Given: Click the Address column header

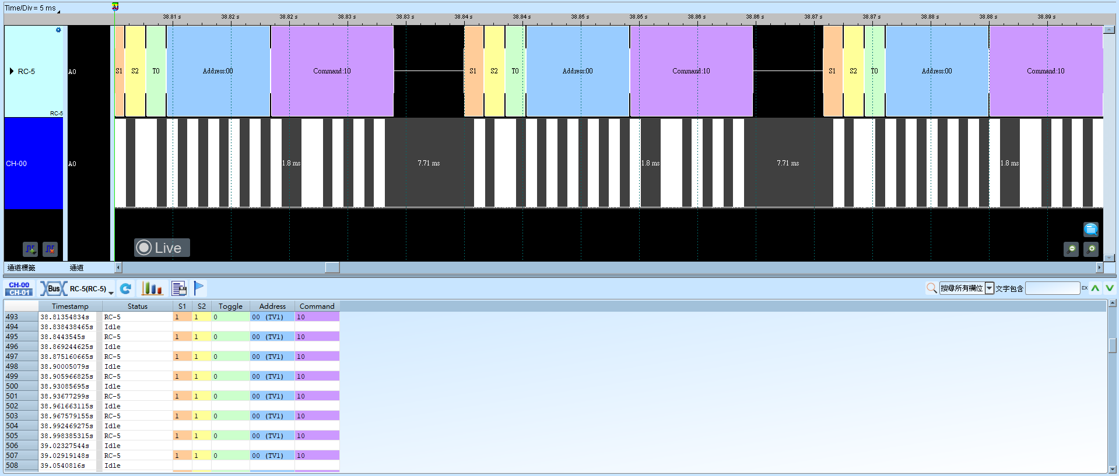Looking at the screenshot, I should pos(272,306).
